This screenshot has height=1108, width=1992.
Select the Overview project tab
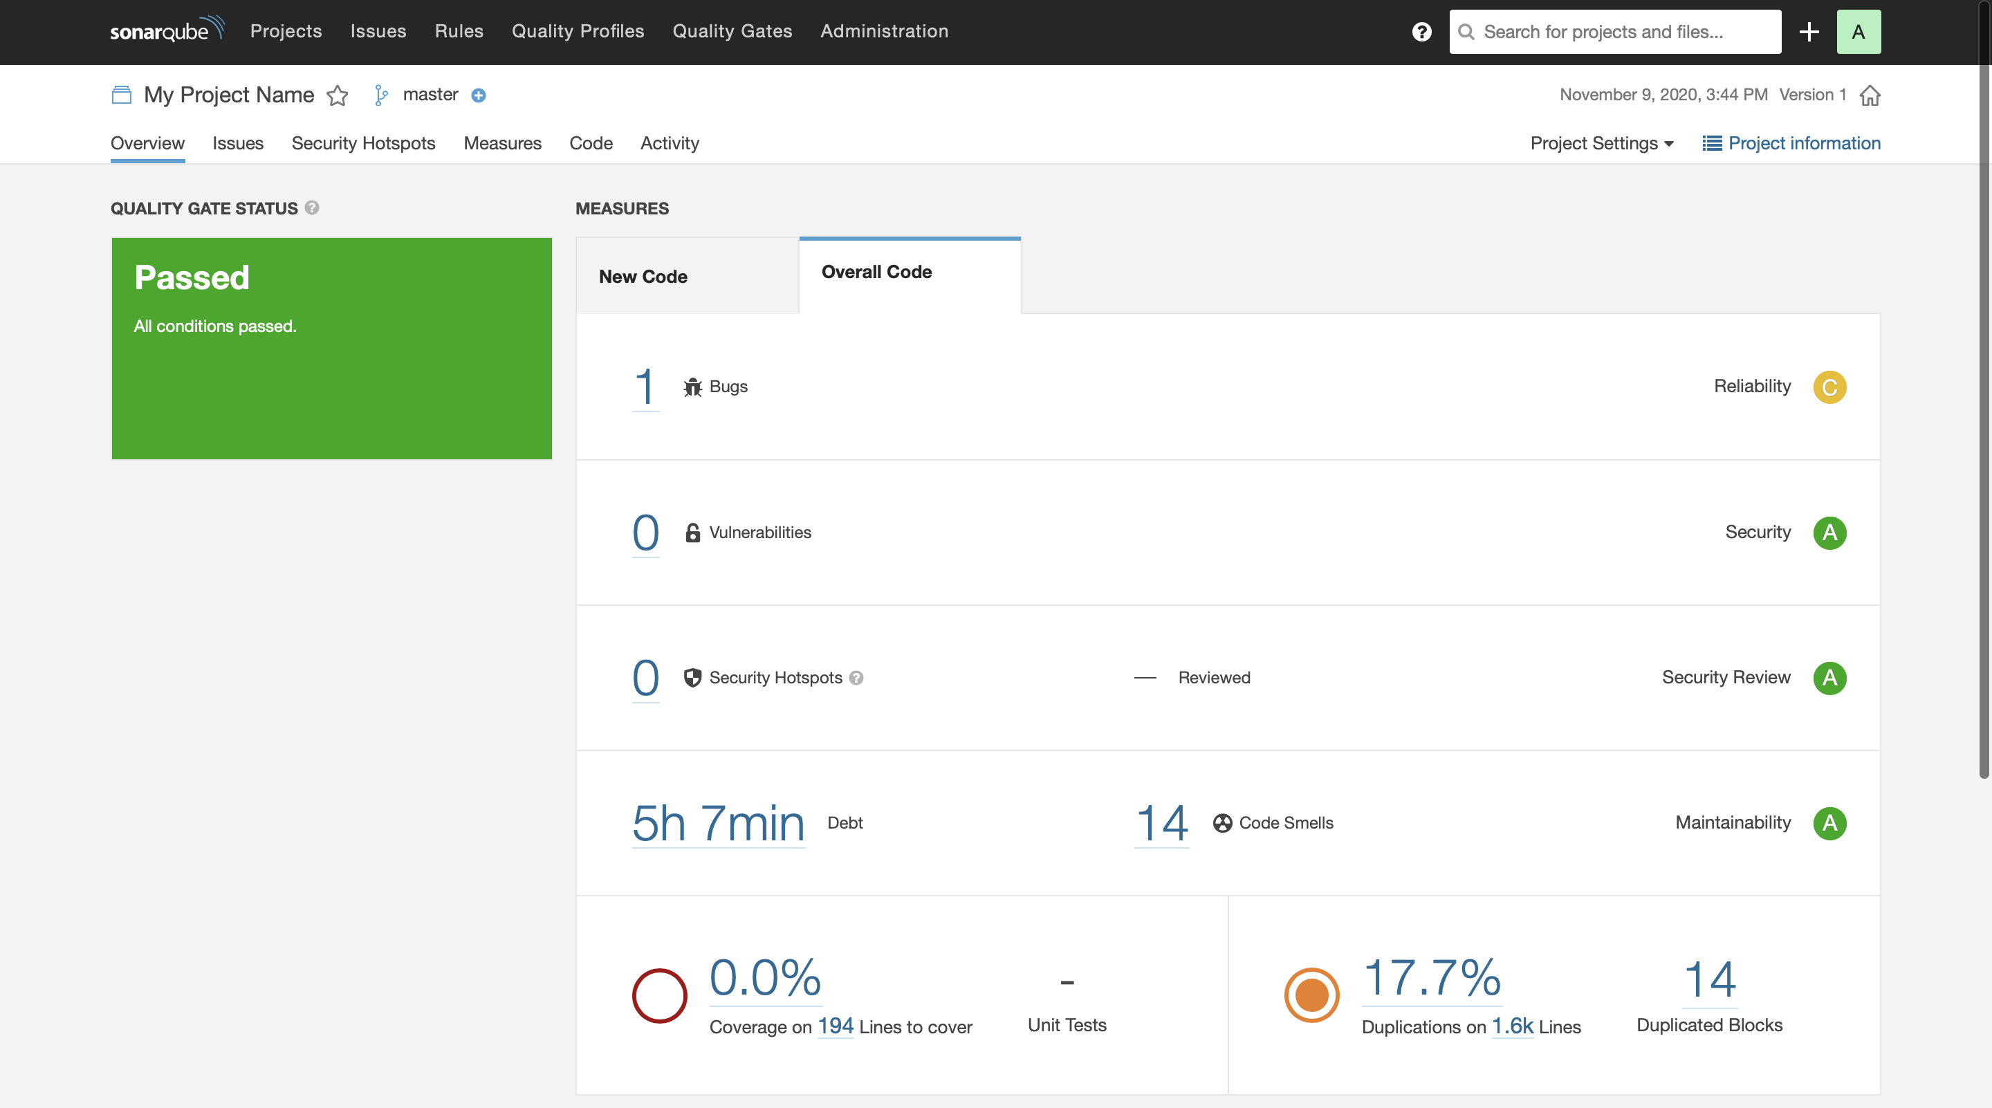pyautogui.click(x=148, y=143)
